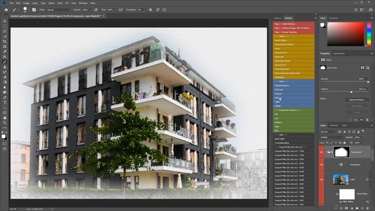The height and width of the screenshot is (211, 375).
Task: Select the Crop tool
Action: pos(5,42)
